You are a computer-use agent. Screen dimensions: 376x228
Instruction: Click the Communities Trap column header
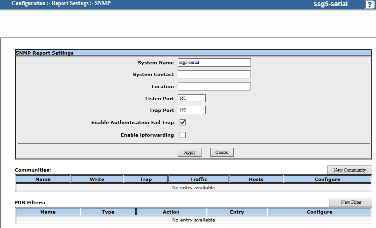click(x=146, y=179)
